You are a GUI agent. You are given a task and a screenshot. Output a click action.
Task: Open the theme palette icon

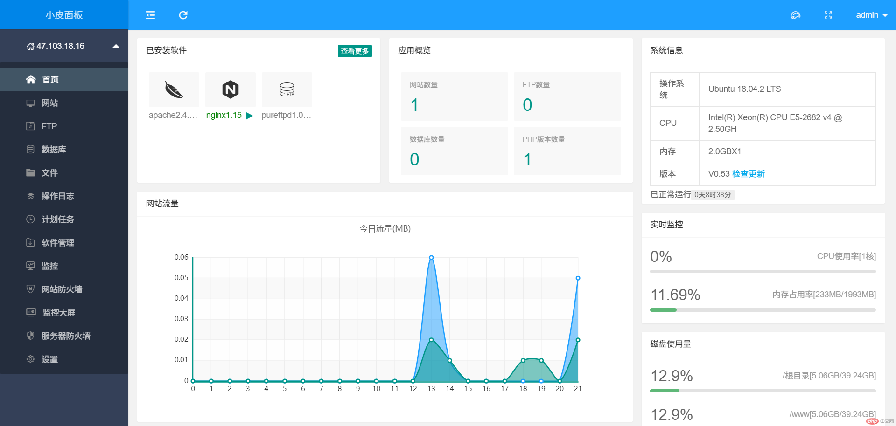795,15
